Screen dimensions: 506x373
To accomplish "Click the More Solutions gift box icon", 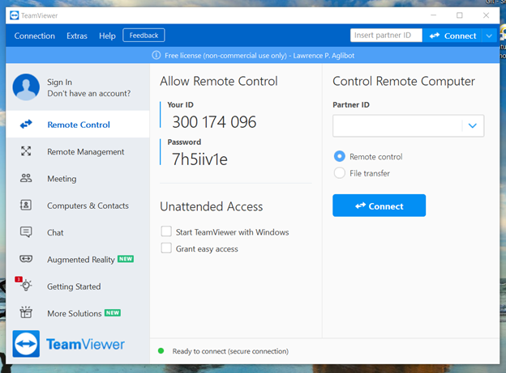I will point(26,312).
